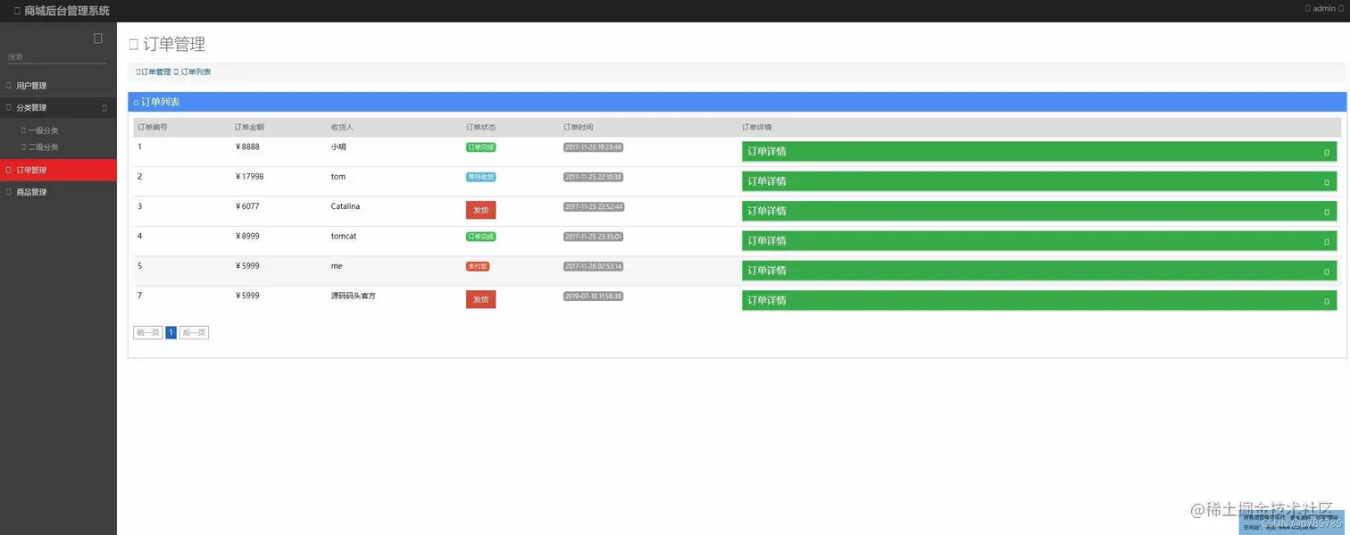Image resolution: width=1350 pixels, height=535 pixels.
Task: Click 未付款 status badge for me
Action: pos(478,266)
